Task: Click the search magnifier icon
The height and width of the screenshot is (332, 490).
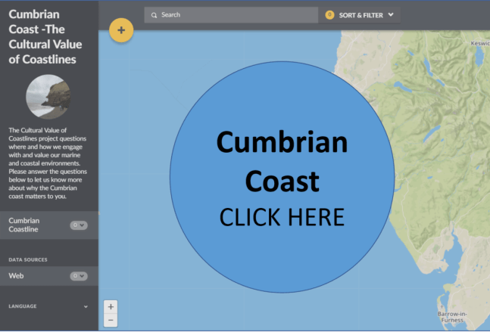Action: (154, 15)
